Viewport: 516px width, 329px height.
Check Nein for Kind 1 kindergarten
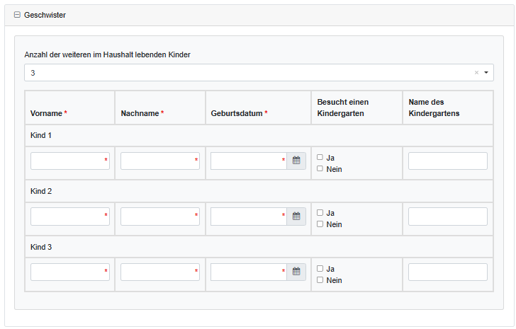point(320,168)
